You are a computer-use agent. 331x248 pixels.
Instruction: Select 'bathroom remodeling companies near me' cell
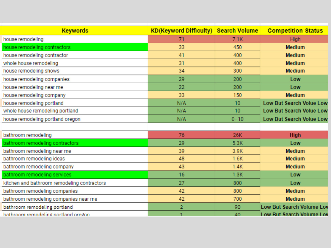tap(75, 199)
